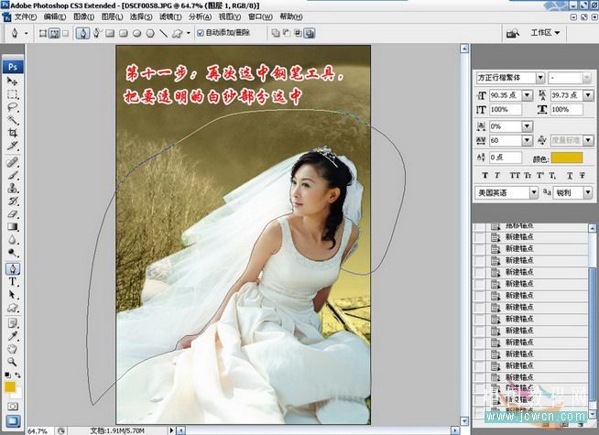This screenshot has height=435, width=599.
Task: Open the 选择(S) menu
Action: 141,16
